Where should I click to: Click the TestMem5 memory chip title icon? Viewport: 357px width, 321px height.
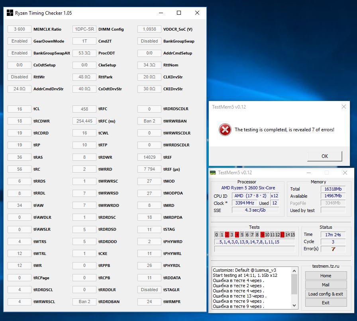click(x=213, y=173)
